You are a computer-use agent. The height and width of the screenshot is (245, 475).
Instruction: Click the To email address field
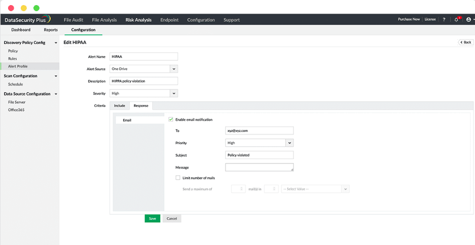pos(259,131)
